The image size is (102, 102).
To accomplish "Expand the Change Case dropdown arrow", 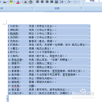I will (x=7, y=2).
